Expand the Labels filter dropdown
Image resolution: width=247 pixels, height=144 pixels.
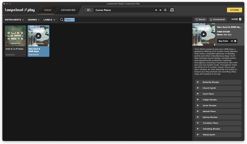[49, 20]
